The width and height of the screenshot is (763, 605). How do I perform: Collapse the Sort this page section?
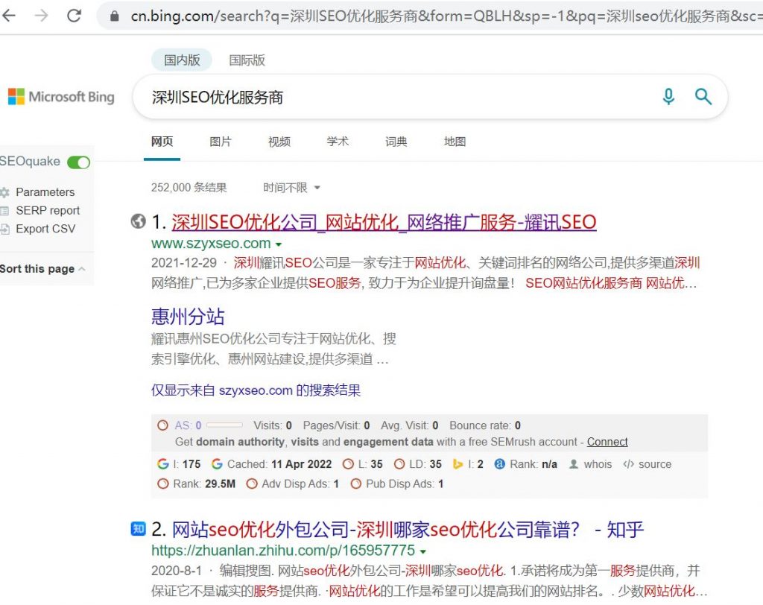click(x=80, y=269)
